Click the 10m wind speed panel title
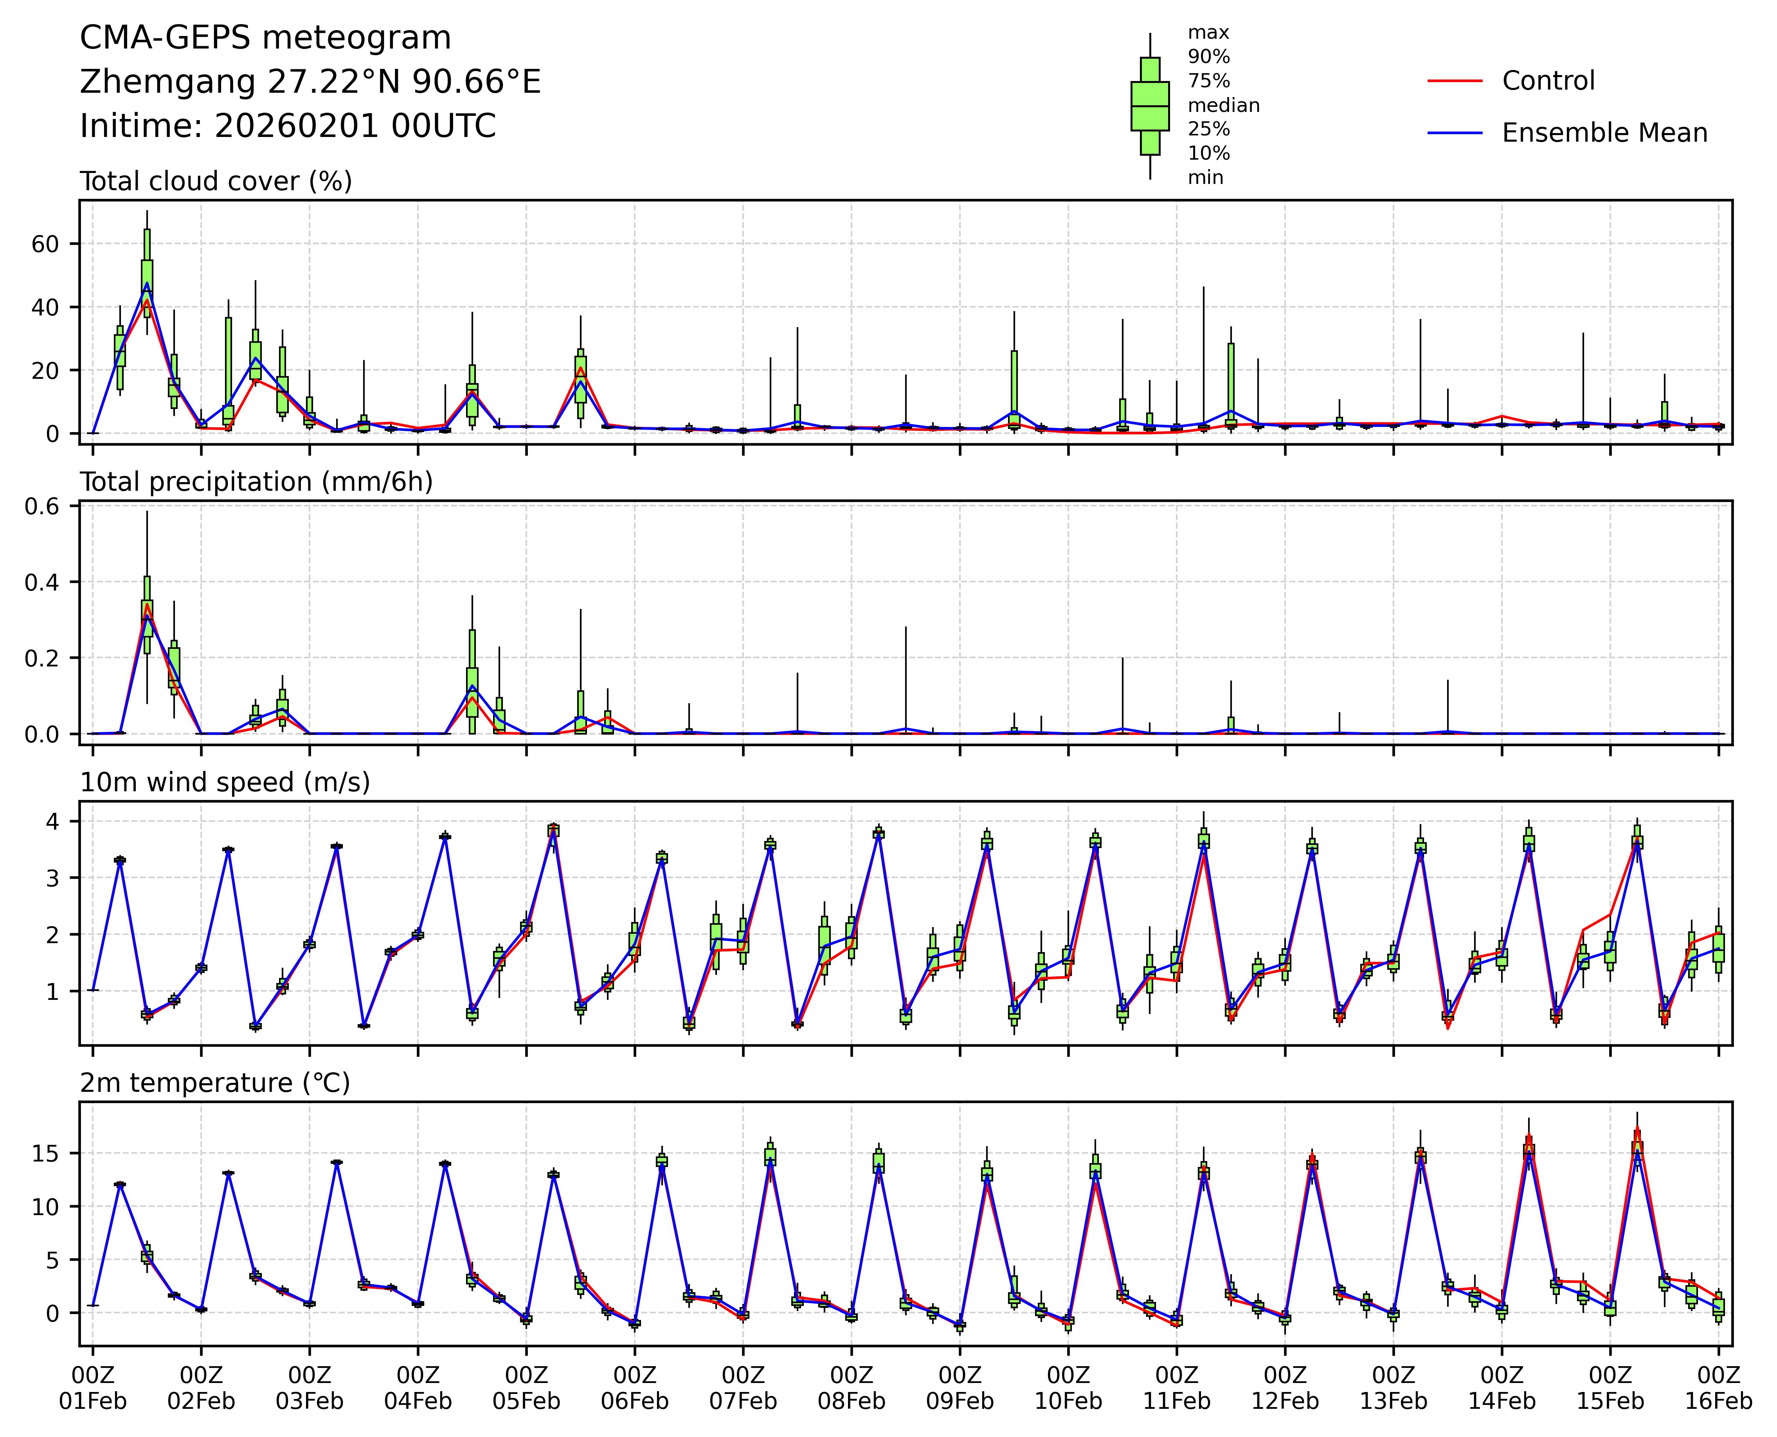The image size is (1777, 1437). pyautogui.click(x=224, y=782)
